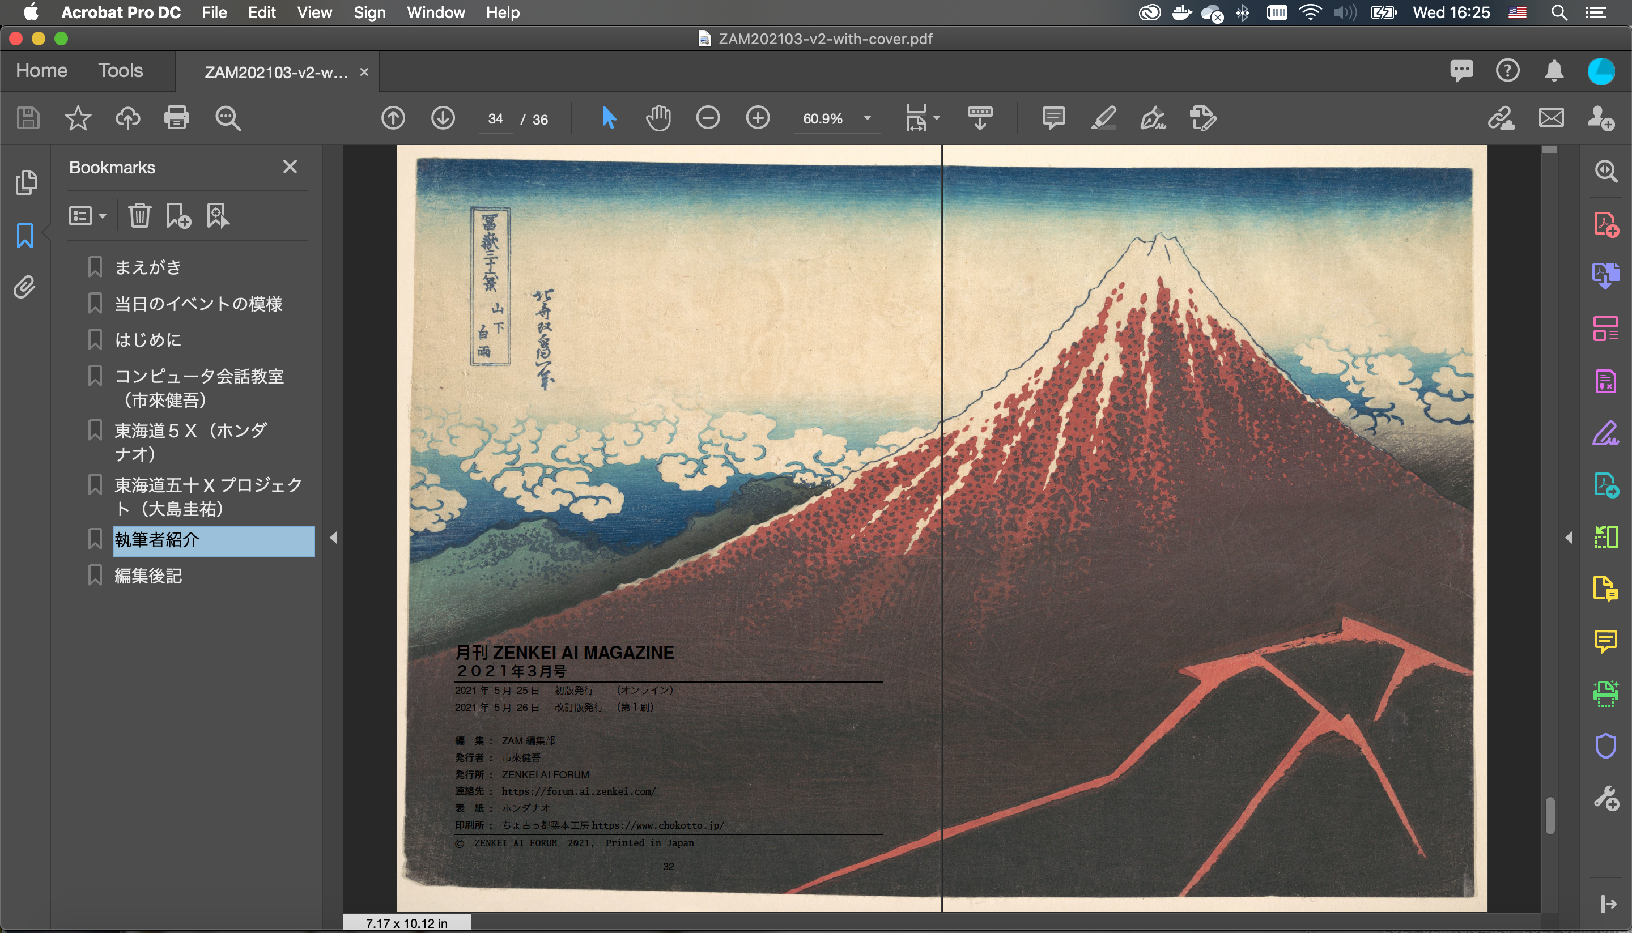Open bookmark 東海道五十Xプロジェクト
Viewport: 1632px width, 933px height.
[x=209, y=497]
